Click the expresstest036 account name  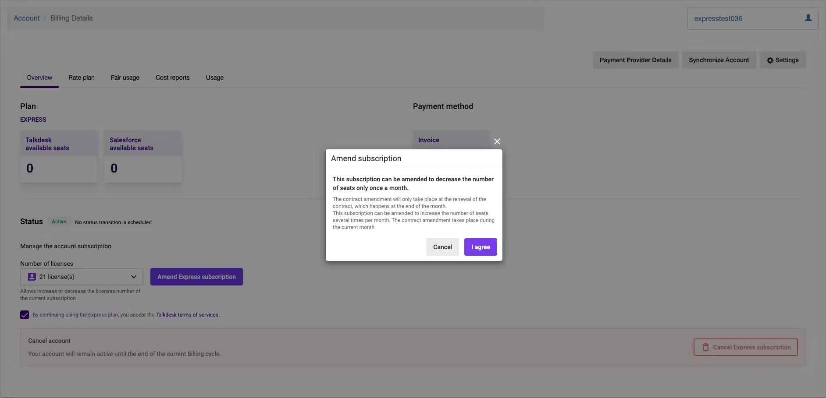click(718, 18)
